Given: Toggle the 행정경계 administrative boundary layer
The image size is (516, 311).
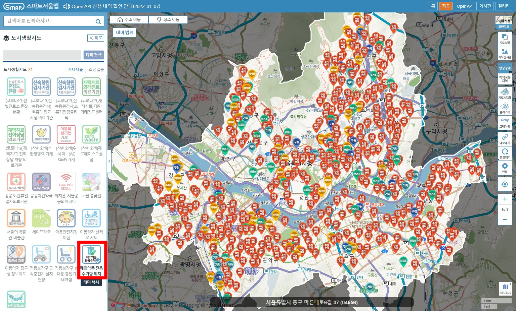Looking at the screenshot, I should tap(505, 68).
